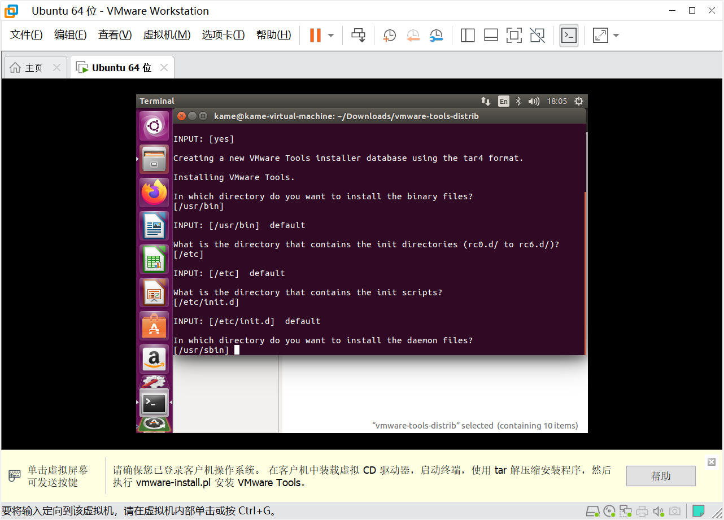The height and width of the screenshot is (520, 724).
Task: Open the 查看(V) menu
Action: (x=115, y=35)
